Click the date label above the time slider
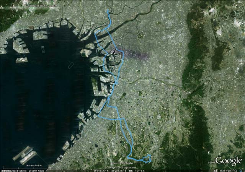The width and height of the screenshot is (245, 172). 42,6
